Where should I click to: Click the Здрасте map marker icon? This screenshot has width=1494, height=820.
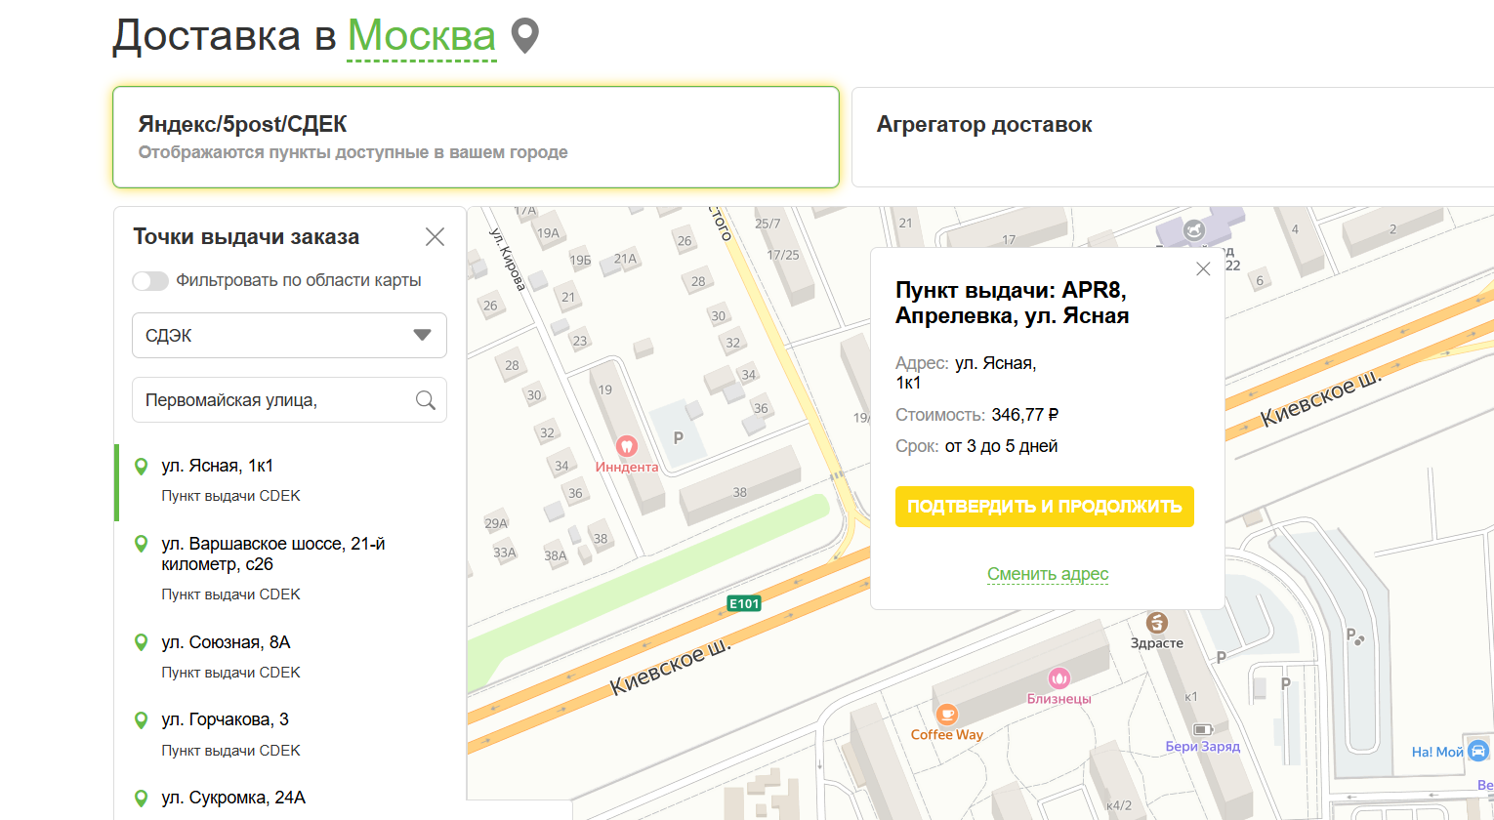pos(1157,623)
